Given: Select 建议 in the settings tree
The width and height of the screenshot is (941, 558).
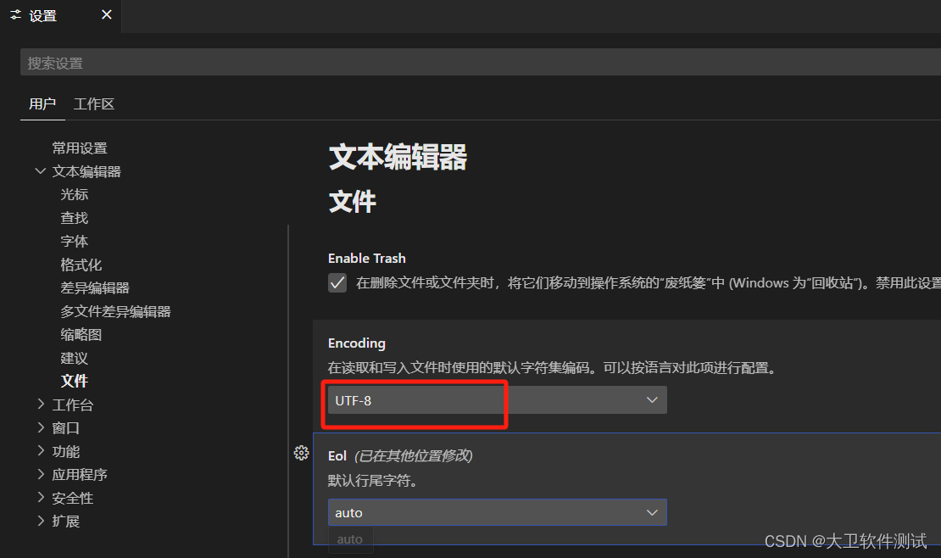Looking at the screenshot, I should click(74, 359).
